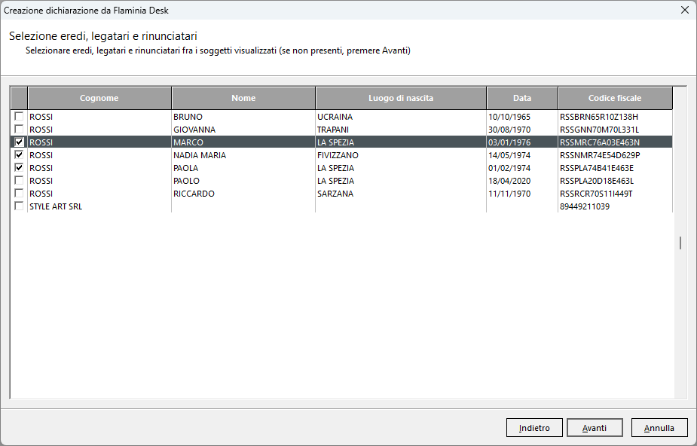Sort by the Cognome column header
This screenshot has height=446, width=697.
pyautogui.click(x=99, y=98)
